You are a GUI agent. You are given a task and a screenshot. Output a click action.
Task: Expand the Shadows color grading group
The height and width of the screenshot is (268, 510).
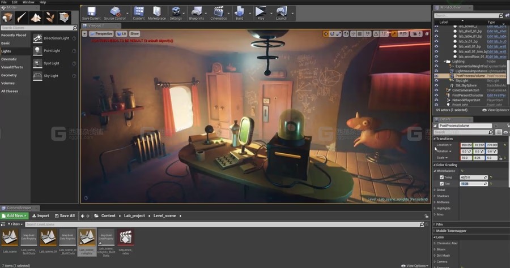click(435, 196)
